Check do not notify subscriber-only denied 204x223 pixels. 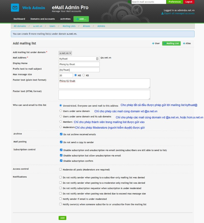click(x=60, y=177)
